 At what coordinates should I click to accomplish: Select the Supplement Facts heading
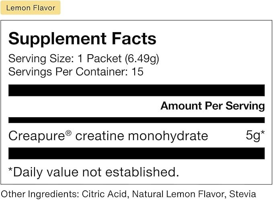[x=82, y=39]
